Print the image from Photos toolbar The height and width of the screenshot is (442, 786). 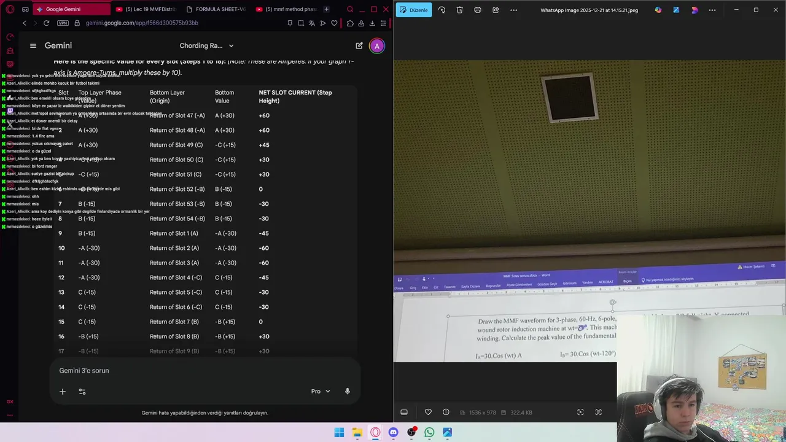pyautogui.click(x=478, y=10)
